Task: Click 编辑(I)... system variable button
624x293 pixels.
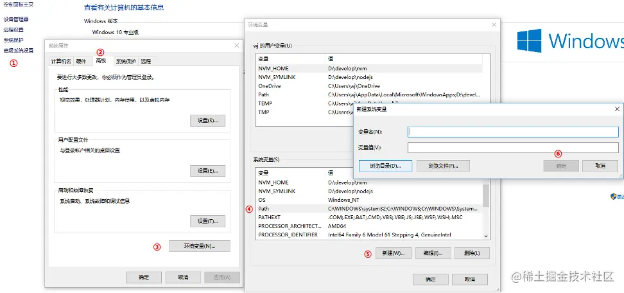Action: pyautogui.click(x=433, y=253)
